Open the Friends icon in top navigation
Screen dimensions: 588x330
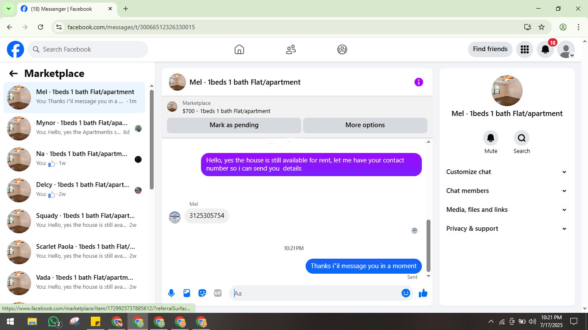[291, 49]
